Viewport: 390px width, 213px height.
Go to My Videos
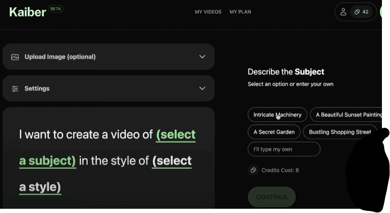coord(208,12)
